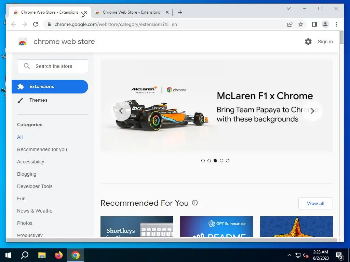
Task: Choose the All category
Action: [20, 137]
